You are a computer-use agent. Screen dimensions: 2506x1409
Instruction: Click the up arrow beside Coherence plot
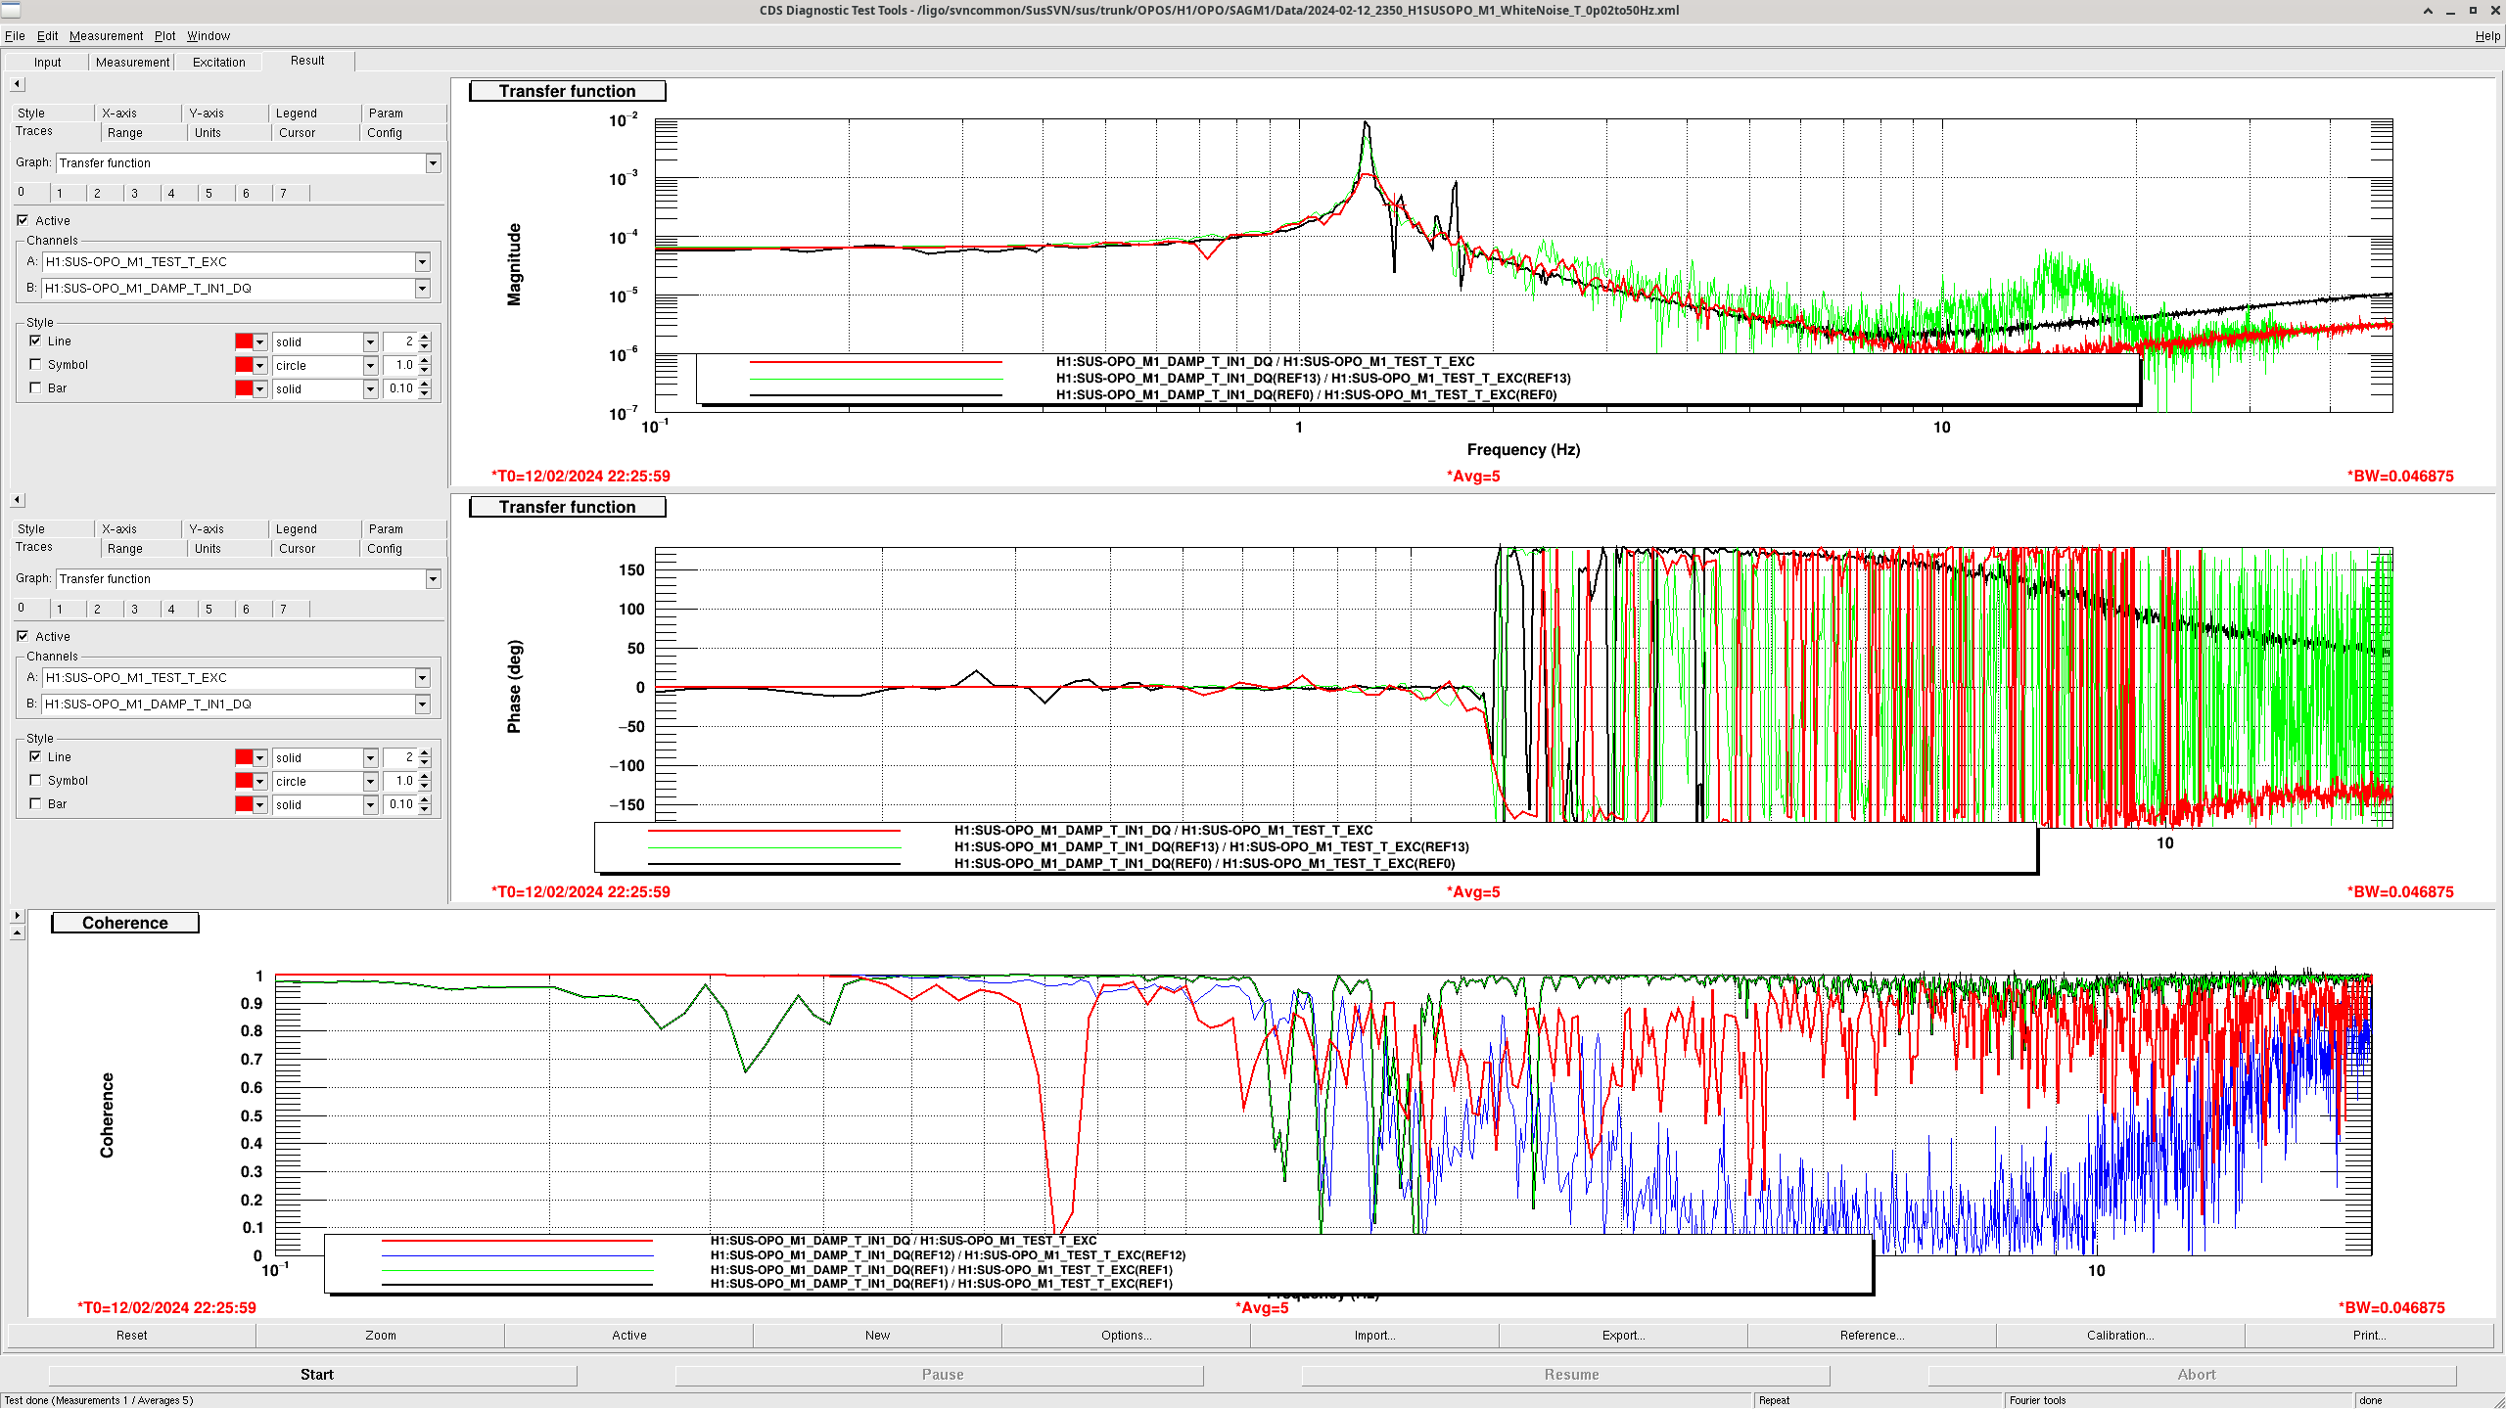tap(17, 933)
